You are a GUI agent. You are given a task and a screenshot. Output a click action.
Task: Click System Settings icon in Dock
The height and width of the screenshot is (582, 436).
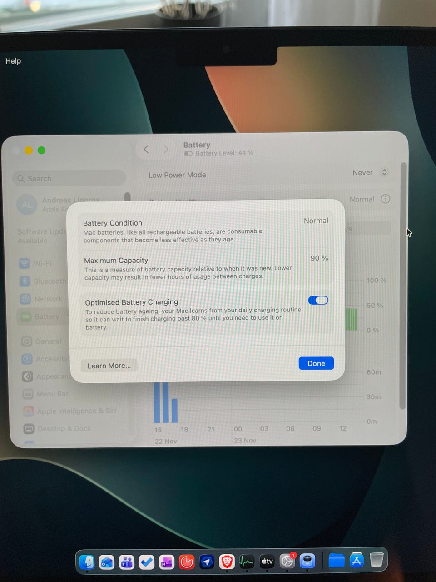click(287, 561)
